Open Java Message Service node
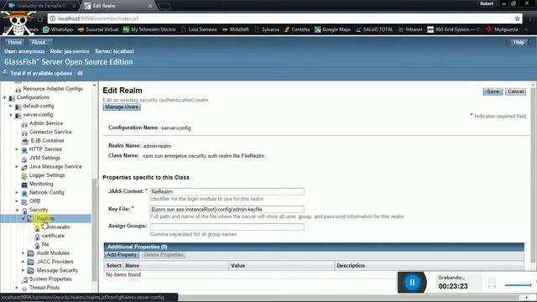Image resolution: width=537 pixels, height=302 pixels. pyautogui.click(x=55, y=166)
